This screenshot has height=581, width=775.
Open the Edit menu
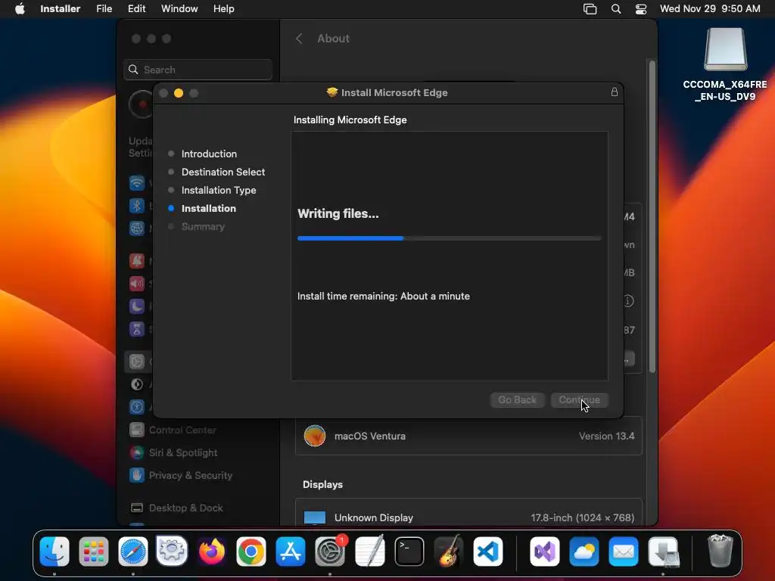coord(137,9)
